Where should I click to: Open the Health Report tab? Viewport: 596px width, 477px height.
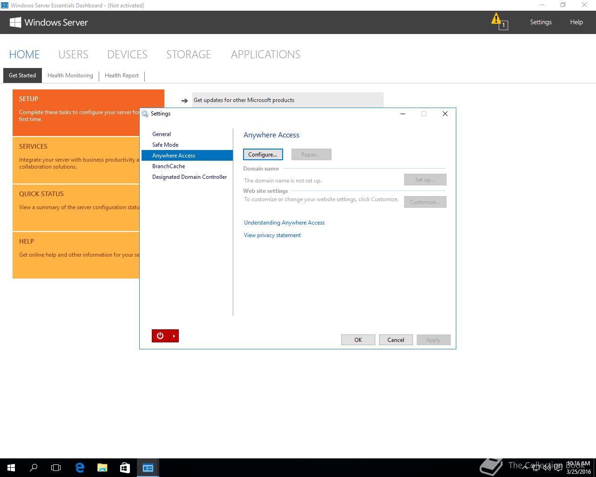pyautogui.click(x=122, y=75)
